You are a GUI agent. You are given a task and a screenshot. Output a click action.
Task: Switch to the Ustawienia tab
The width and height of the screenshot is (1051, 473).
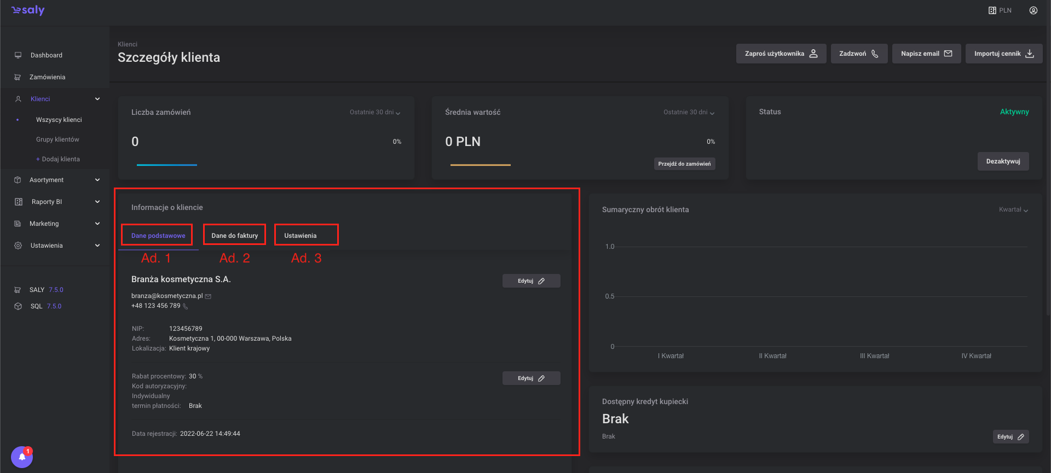[300, 236]
